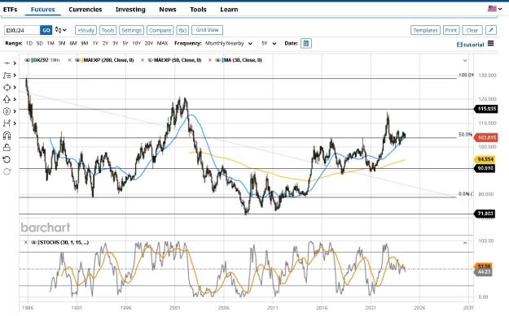The image size is (509, 316).
Task: Toggle visibility of the STOCHS indicator
Action: point(33,243)
